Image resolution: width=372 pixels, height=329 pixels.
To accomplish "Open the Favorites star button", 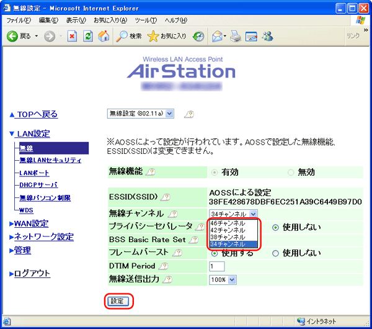I will point(153,37).
